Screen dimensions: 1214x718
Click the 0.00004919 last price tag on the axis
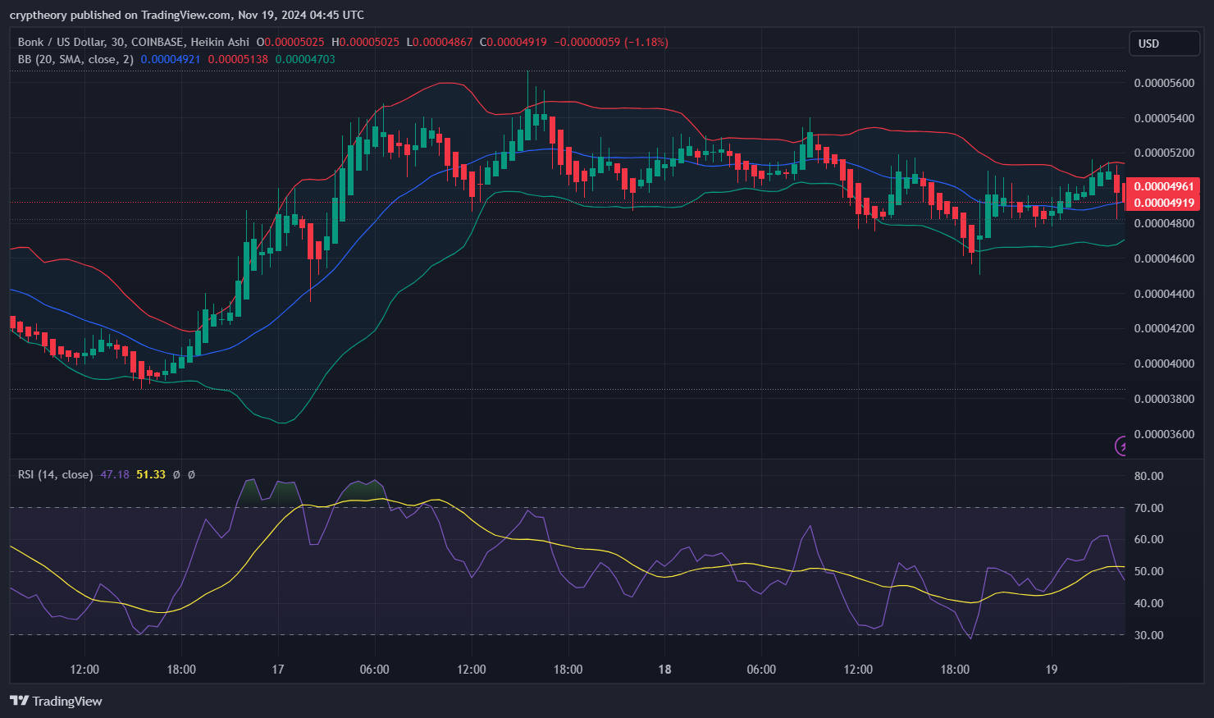coord(1162,203)
